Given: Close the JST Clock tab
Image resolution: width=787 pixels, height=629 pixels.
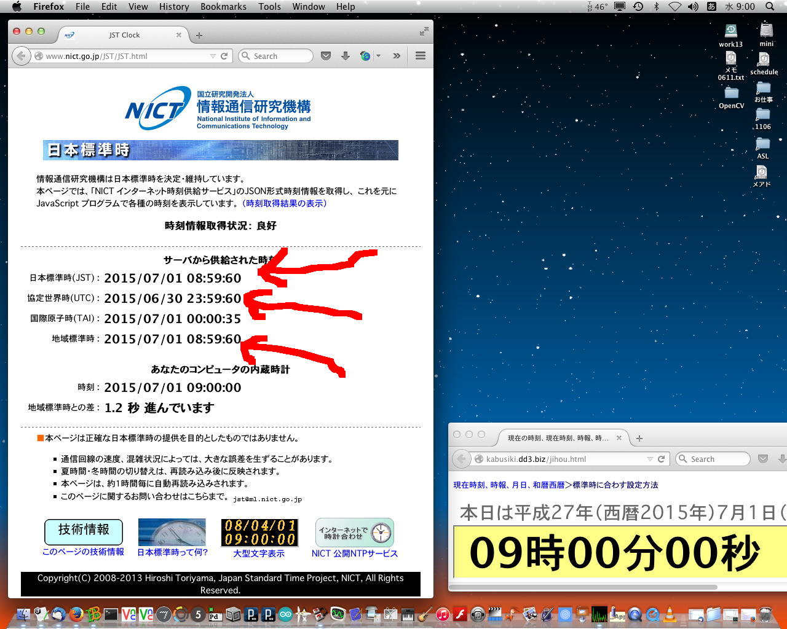Looking at the screenshot, I should 179,35.
